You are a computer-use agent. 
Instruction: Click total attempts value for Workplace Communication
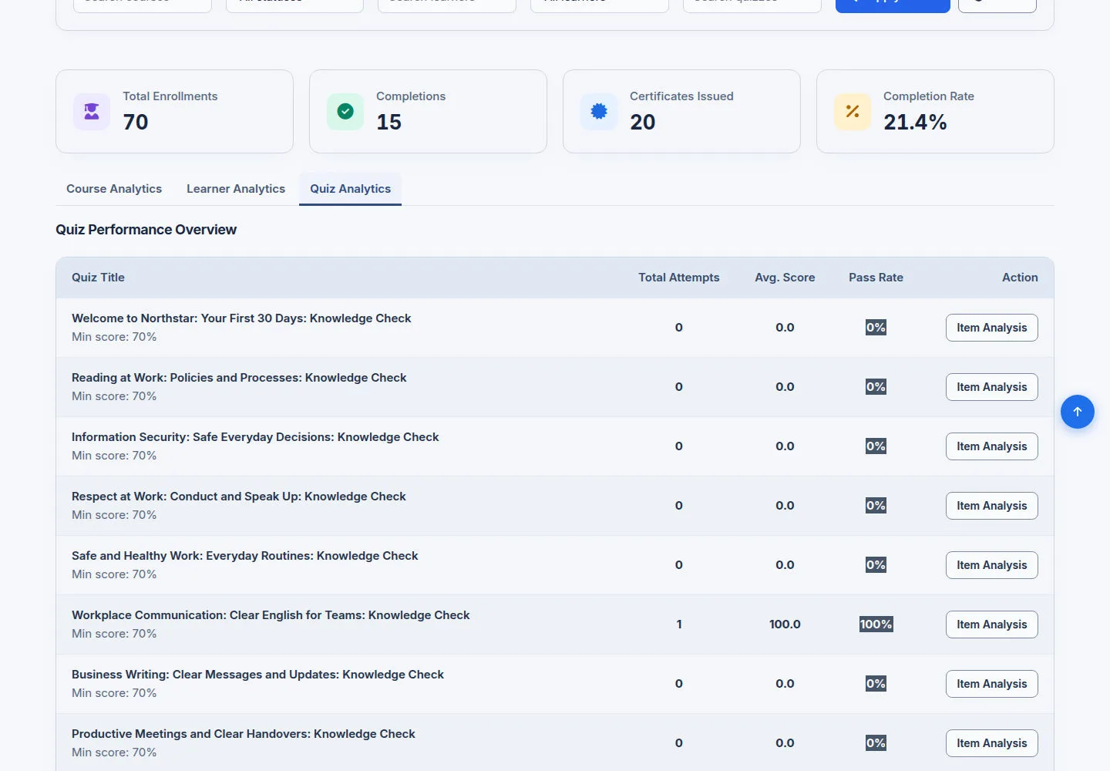[679, 625]
